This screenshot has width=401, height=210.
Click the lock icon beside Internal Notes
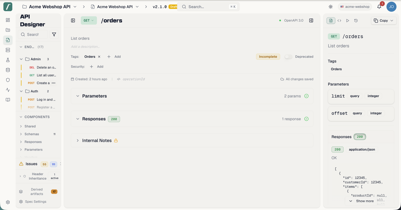point(116,141)
